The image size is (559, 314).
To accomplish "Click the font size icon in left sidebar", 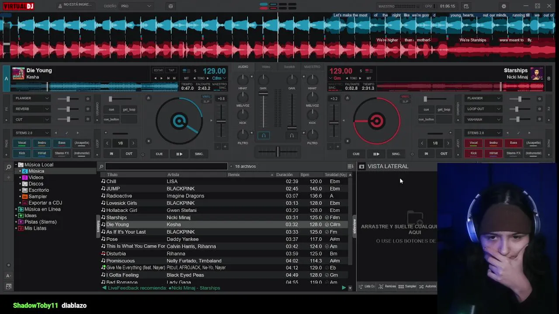I will 8,276.
